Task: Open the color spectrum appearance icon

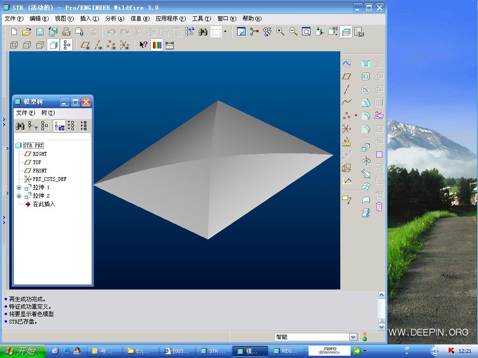Action: pos(157,45)
